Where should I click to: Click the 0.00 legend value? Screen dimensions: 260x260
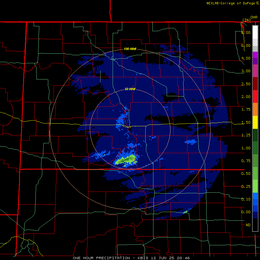[246, 212]
